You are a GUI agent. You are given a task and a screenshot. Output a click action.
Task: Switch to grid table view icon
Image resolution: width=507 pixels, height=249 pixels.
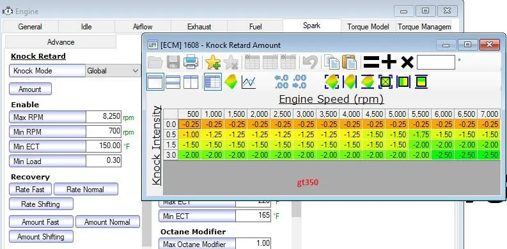213,82
